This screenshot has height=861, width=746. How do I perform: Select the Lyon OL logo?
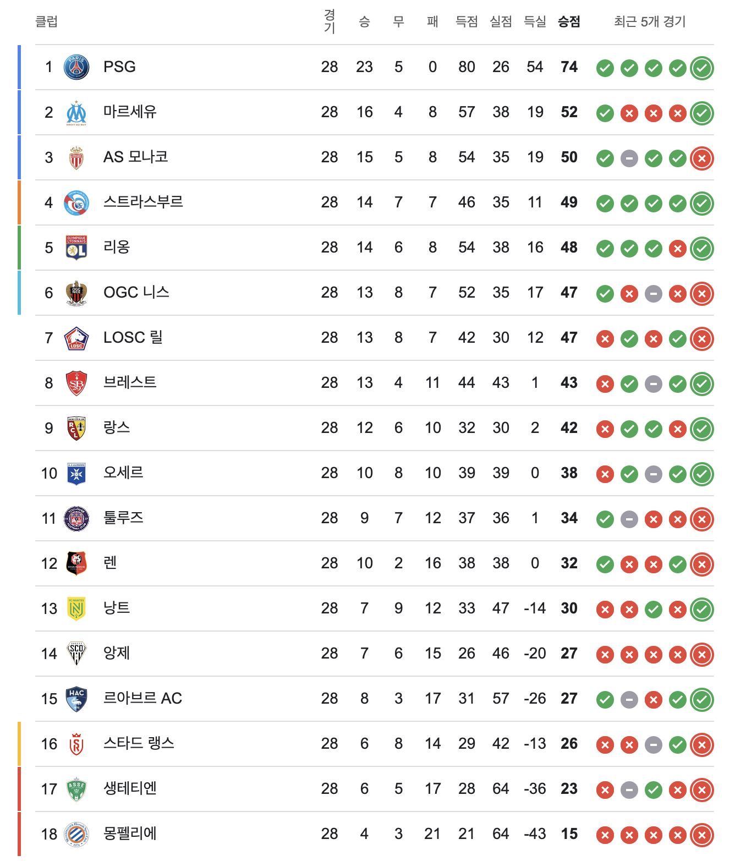(76, 248)
